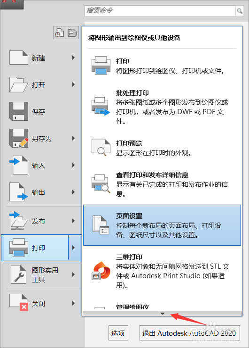Click the 搜索命令 search field
This screenshot has height=348, width=249.
coord(160,11)
